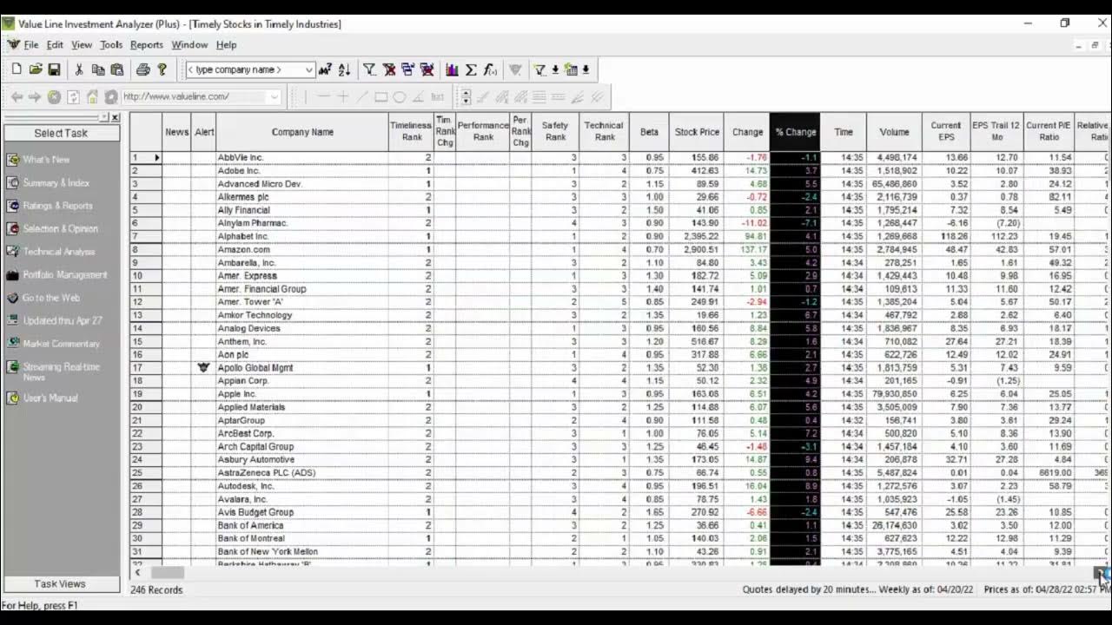Click the horizontal scrollbar thumb under the table
Screen dimensions: 1112x625
(x=168, y=573)
